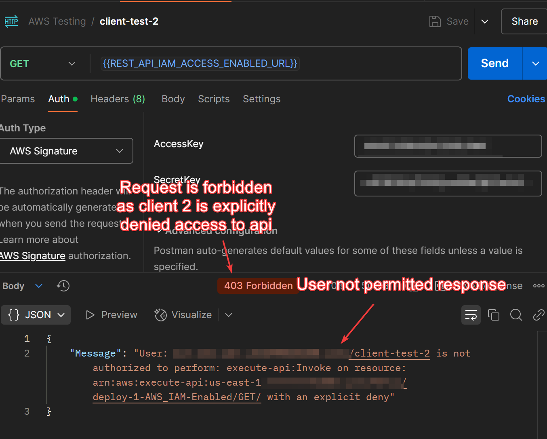The image size is (547, 439).
Task: Switch to the Headers (8) tab
Action: (118, 99)
